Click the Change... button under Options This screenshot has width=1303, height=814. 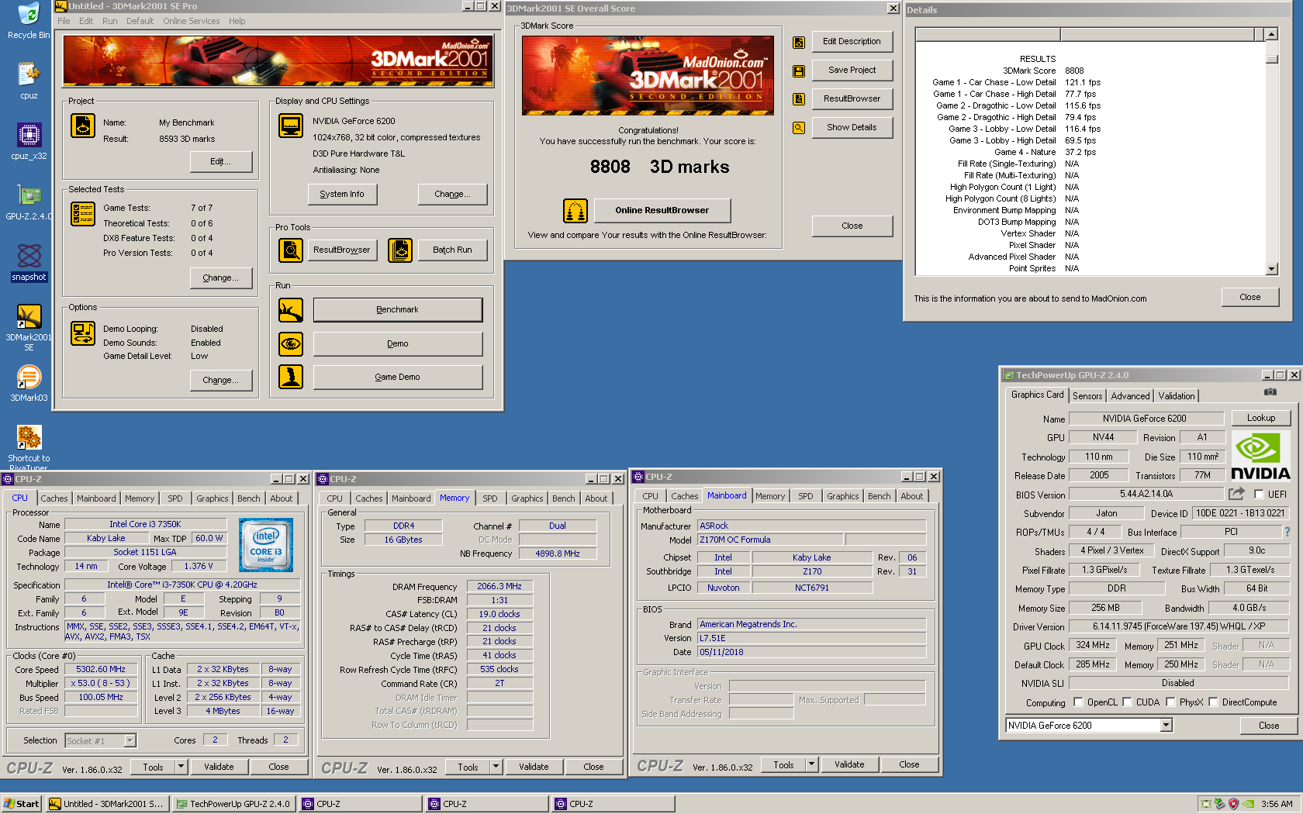point(221,381)
